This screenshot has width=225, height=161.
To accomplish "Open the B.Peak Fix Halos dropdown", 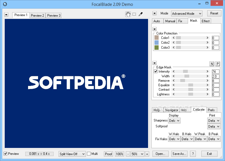I will pyautogui.click(x=214, y=139).
